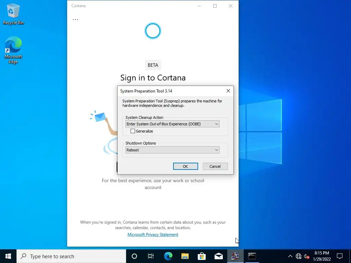Open the Windows Start menu
Screen dimensions: 351x263
click(8, 256)
